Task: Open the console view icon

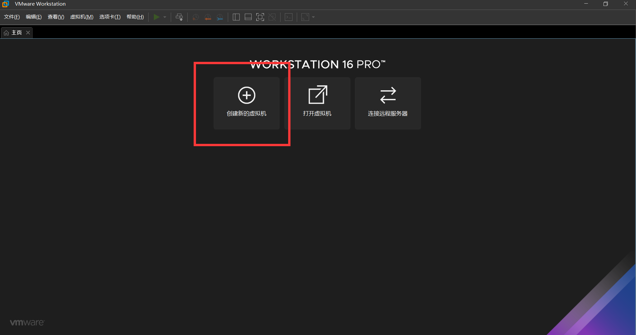Action: (289, 17)
